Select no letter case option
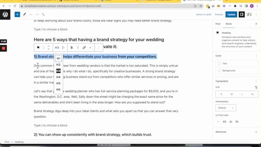Viewport: 261px width, 147px height. tap(218, 122)
